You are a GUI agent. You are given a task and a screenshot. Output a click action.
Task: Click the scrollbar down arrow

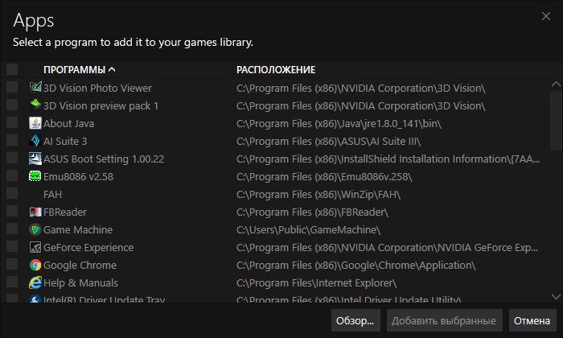point(556,297)
